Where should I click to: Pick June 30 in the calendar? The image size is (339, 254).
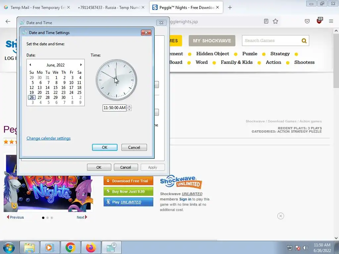click(63, 98)
